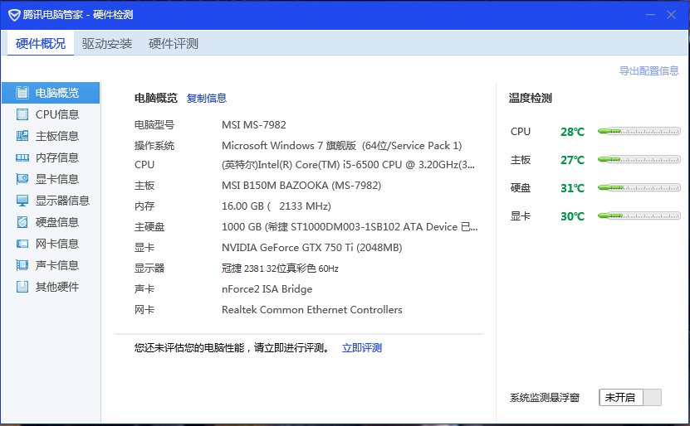This screenshot has height=426, width=690.
Task: Select the 硬件概况 tab
Action: (x=41, y=44)
